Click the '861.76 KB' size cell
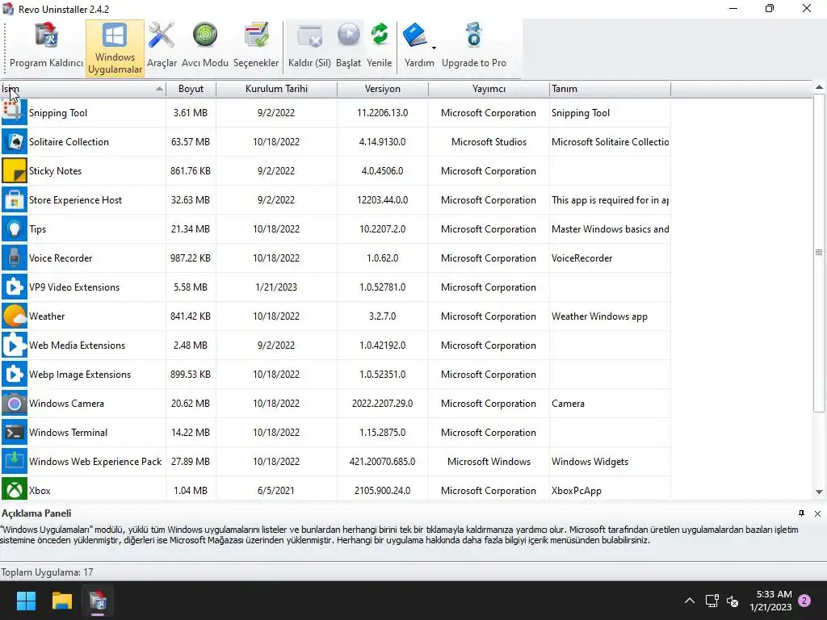 click(x=191, y=171)
